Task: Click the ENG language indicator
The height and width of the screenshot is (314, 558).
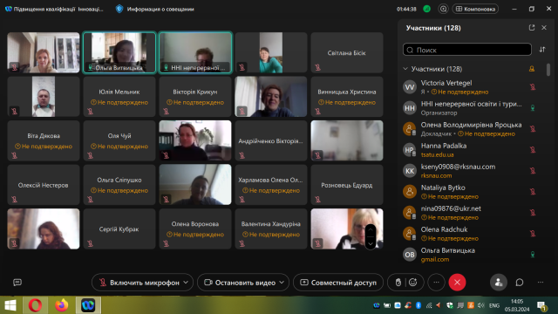Action: pos(494,306)
